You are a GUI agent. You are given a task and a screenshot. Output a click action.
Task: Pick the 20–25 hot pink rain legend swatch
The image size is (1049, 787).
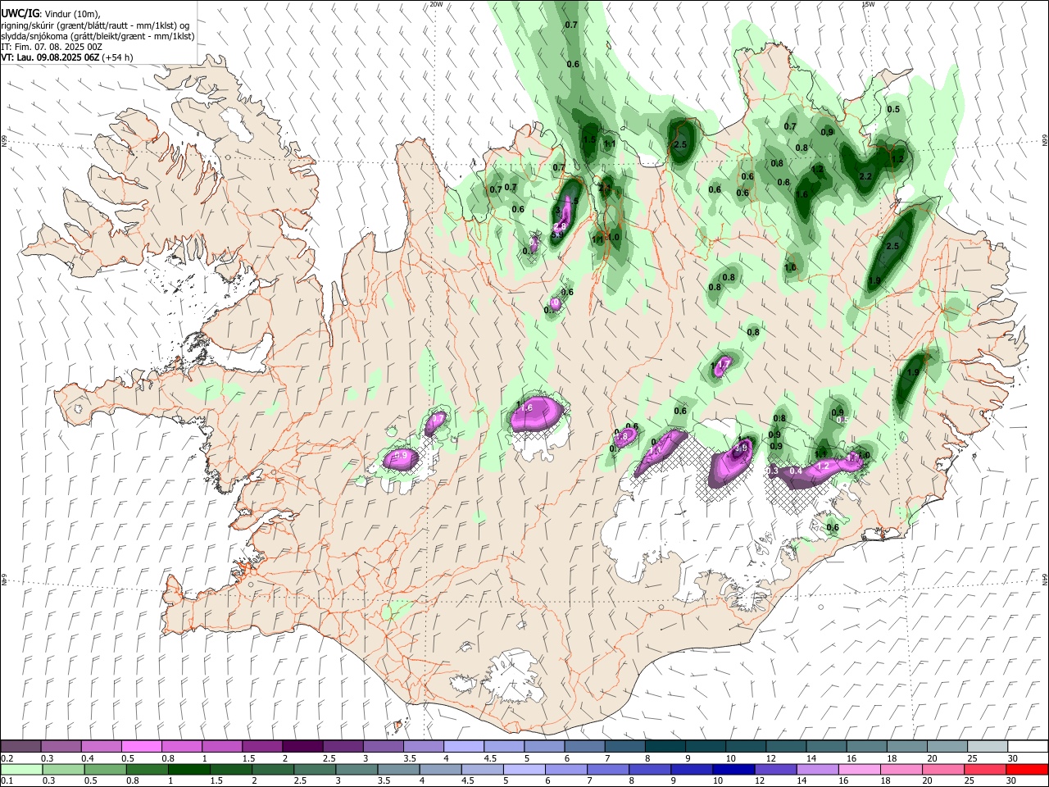coord(942,769)
